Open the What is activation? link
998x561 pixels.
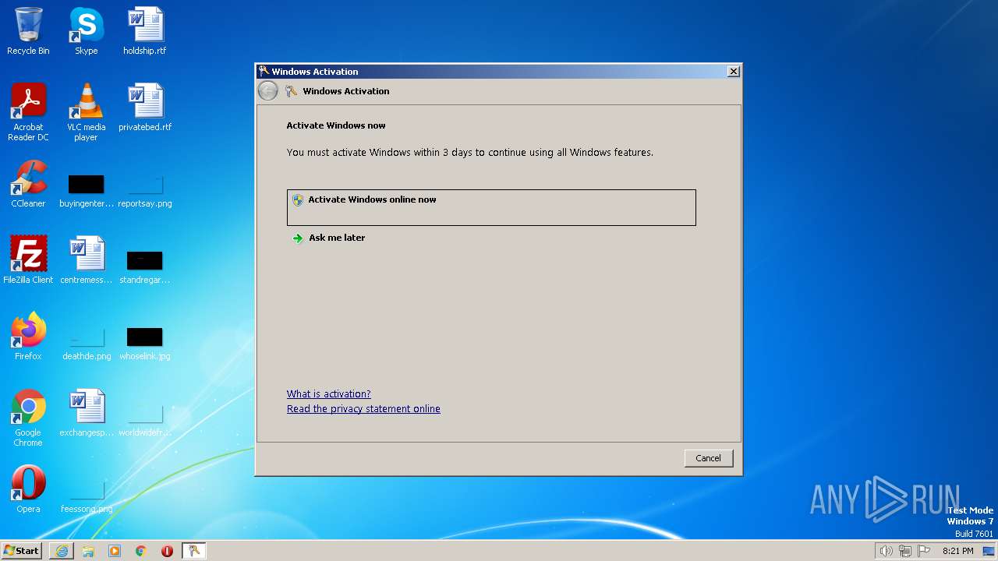tap(328, 394)
